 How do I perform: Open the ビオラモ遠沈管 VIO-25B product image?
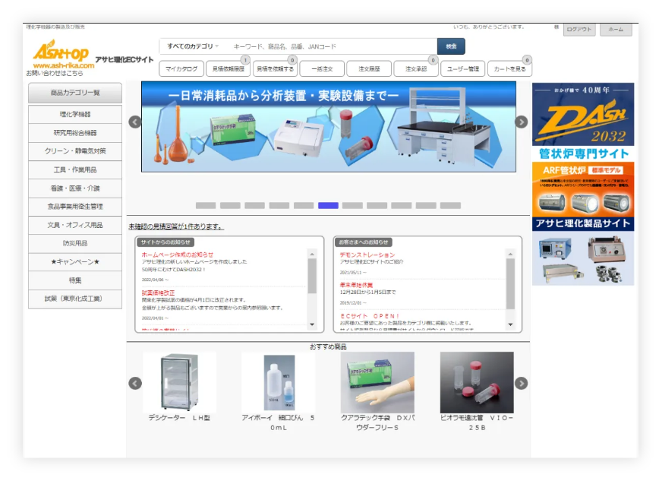(x=477, y=382)
